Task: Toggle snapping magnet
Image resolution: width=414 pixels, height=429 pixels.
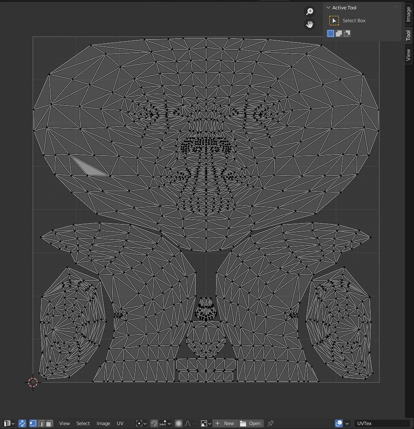Action: (154, 423)
